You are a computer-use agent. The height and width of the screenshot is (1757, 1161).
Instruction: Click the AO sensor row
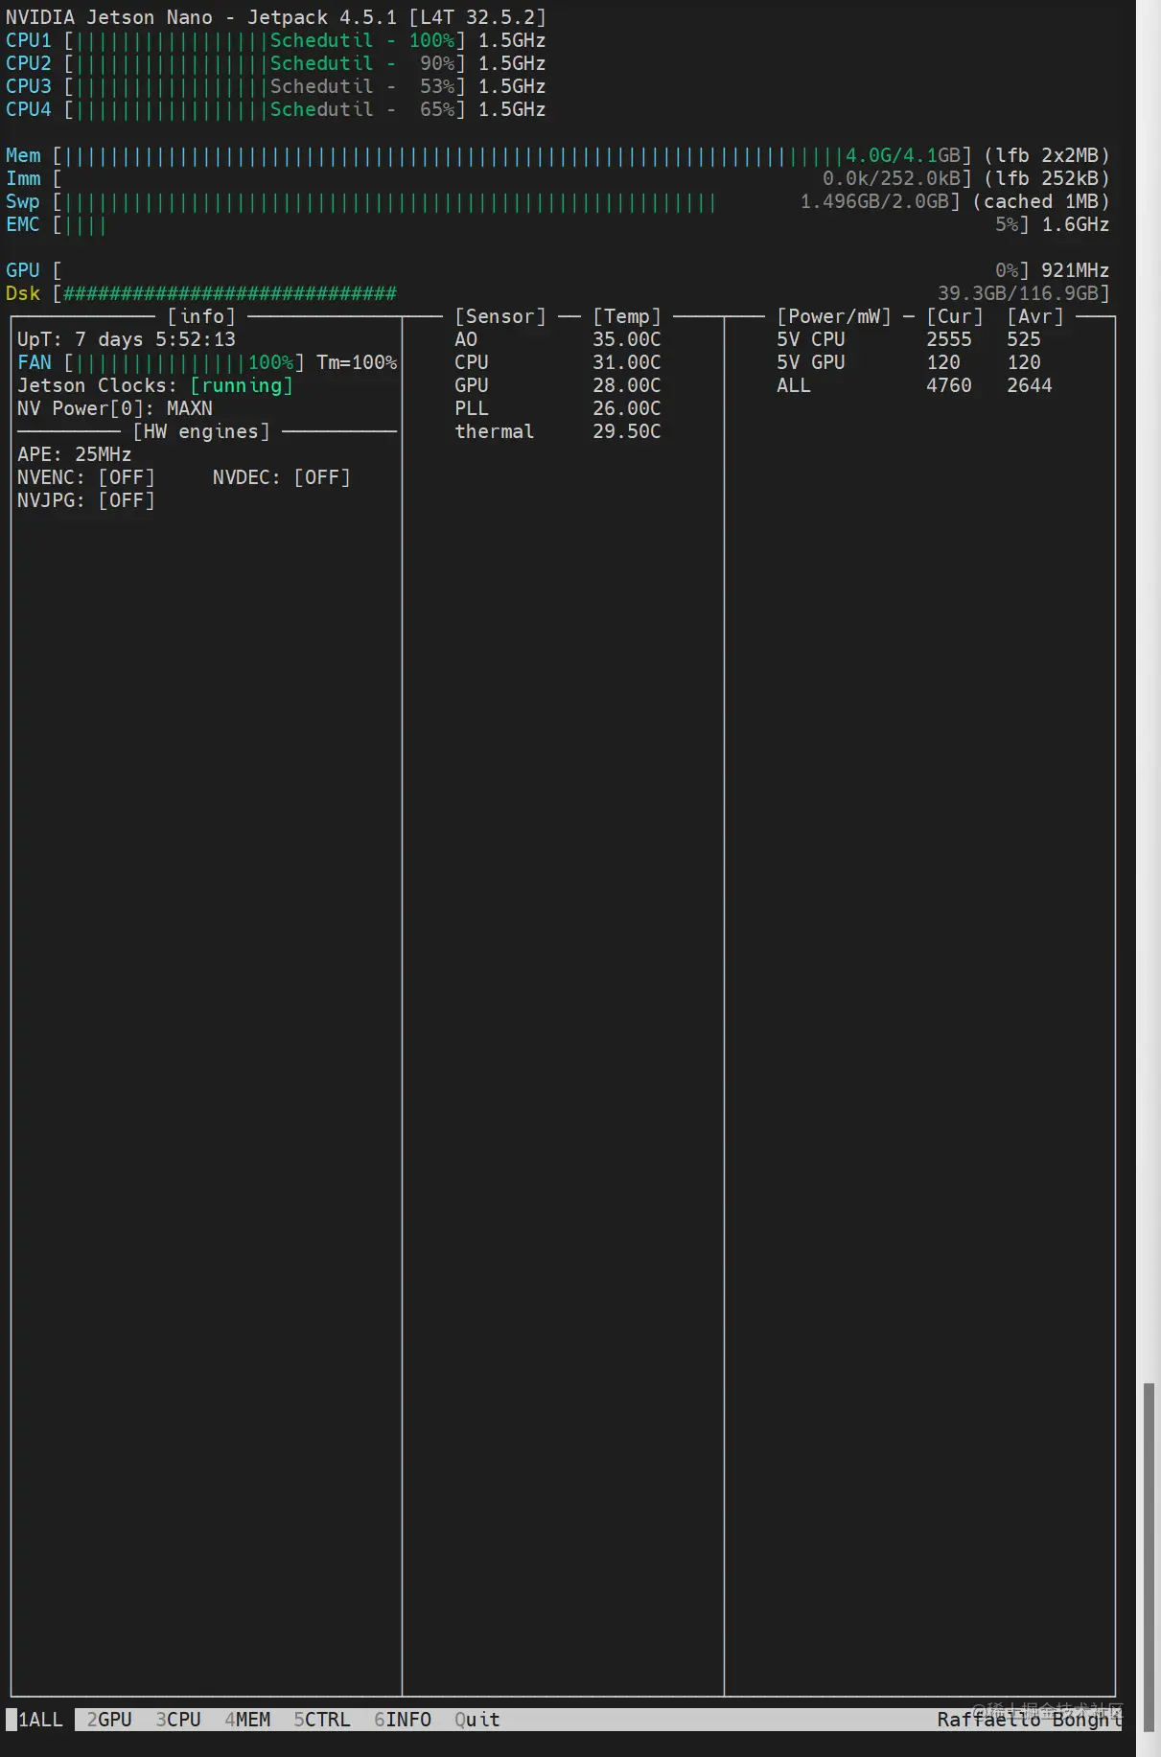(558, 339)
